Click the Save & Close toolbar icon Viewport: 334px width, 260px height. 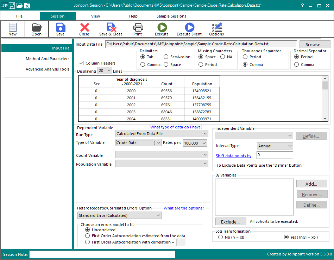[111, 29]
